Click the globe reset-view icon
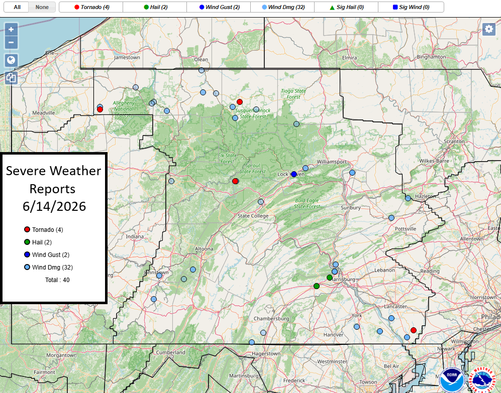The image size is (501, 393). tap(11, 60)
